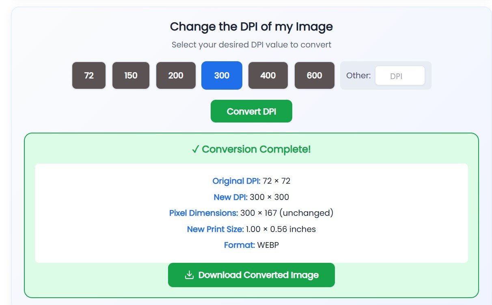
Task: Click the Format: WEBP line
Action: pos(251,245)
